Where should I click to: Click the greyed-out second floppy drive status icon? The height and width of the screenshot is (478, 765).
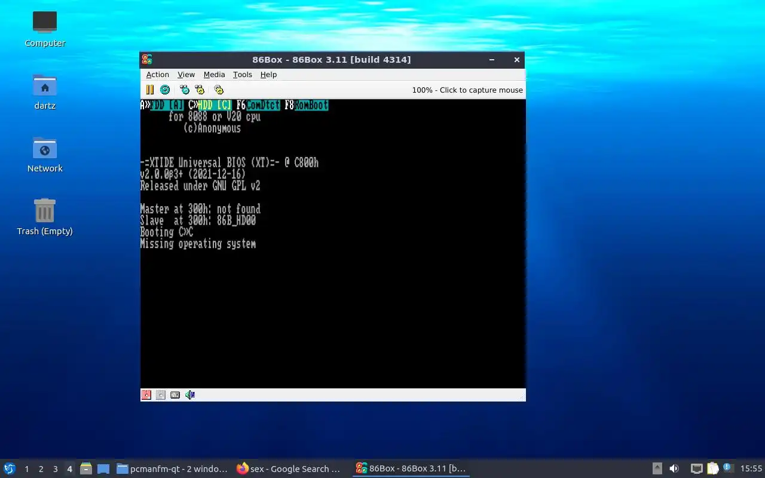click(161, 394)
